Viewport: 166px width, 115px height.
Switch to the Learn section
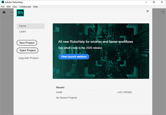coord(23,32)
